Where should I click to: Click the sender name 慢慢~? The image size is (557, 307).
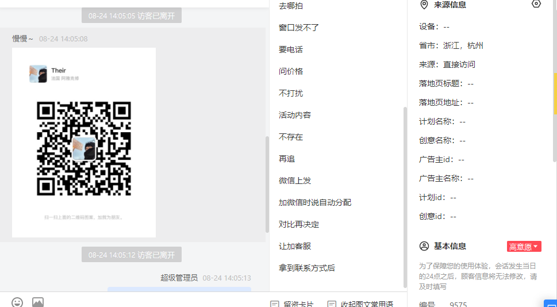23,39
